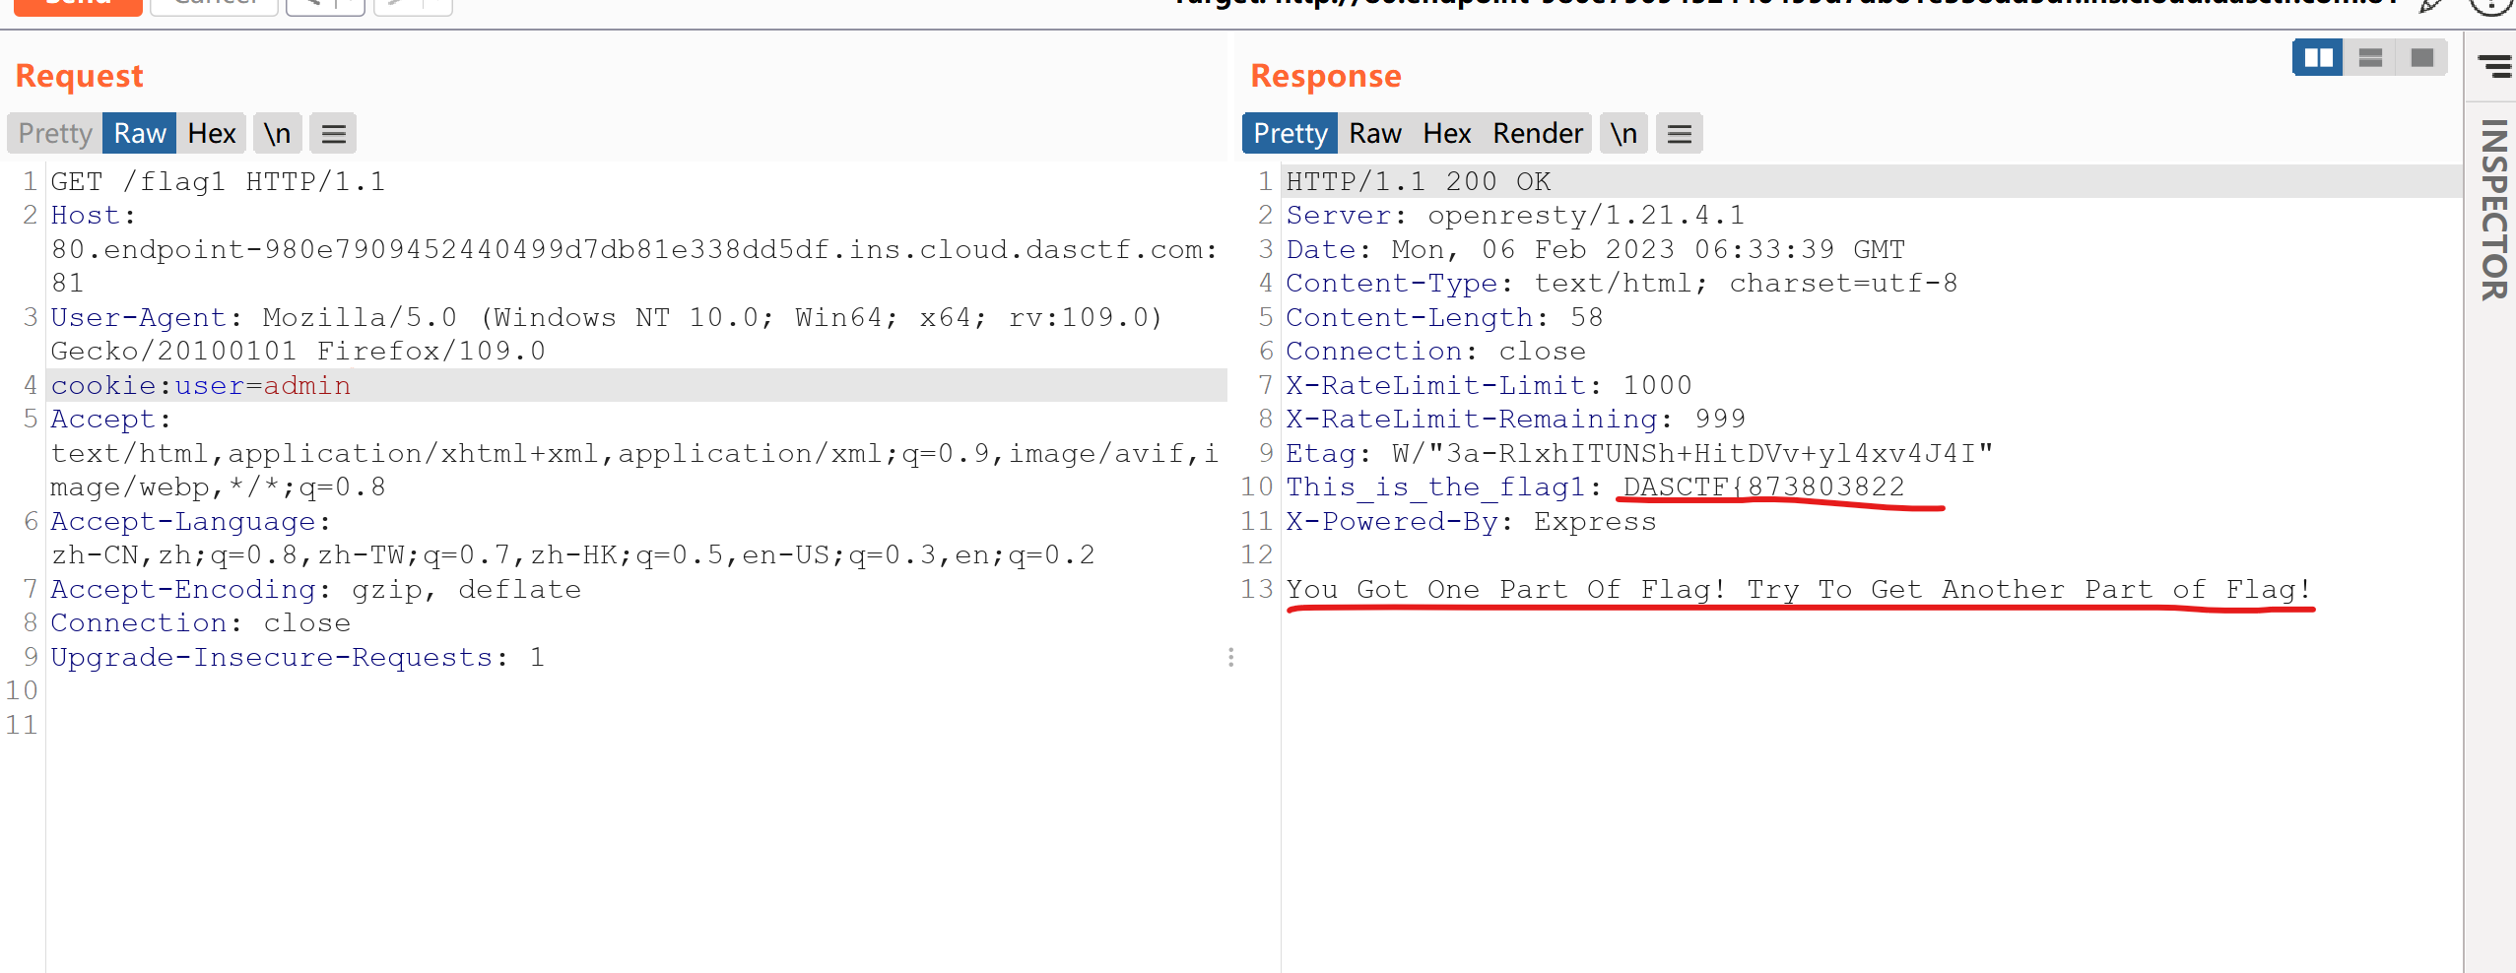Image resolution: width=2516 pixels, height=973 pixels.
Task: Switch Response view to Raw tab
Action: coord(1374,133)
